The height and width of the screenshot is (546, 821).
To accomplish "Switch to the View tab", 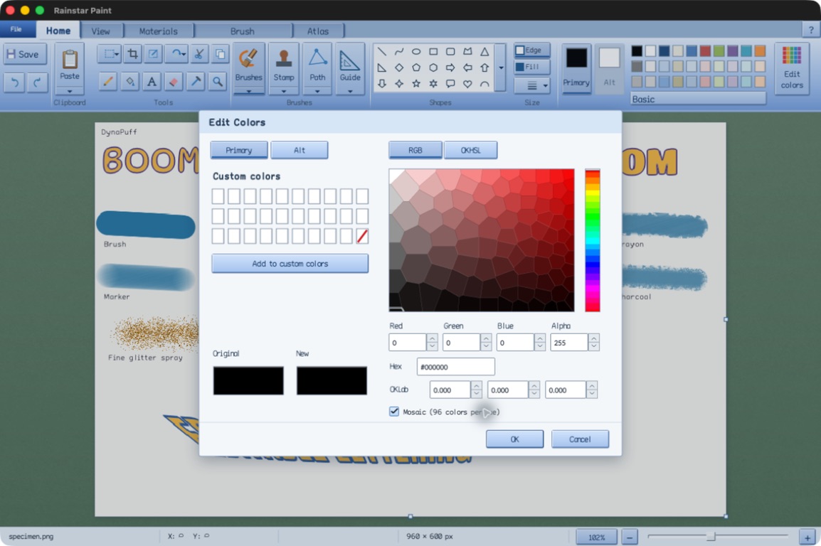I will 100,31.
